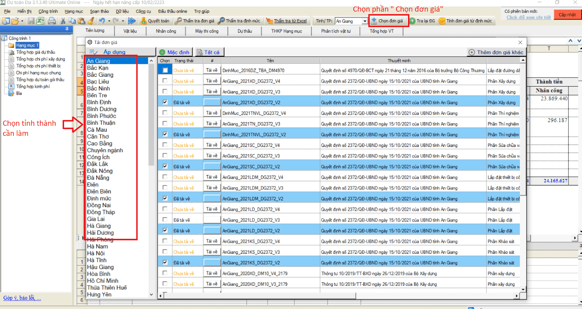Open Thẩm tra định mức tool
This screenshot has height=309, width=582.
pos(239,21)
